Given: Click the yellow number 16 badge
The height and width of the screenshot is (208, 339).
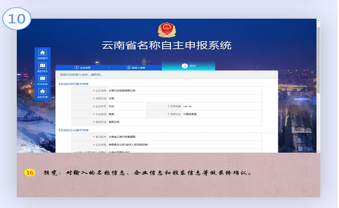Looking at the screenshot, I should (x=30, y=172).
